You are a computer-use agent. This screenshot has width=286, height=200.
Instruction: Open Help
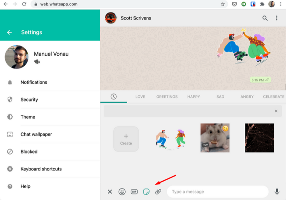pyautogui.click(x=50, y=186)
